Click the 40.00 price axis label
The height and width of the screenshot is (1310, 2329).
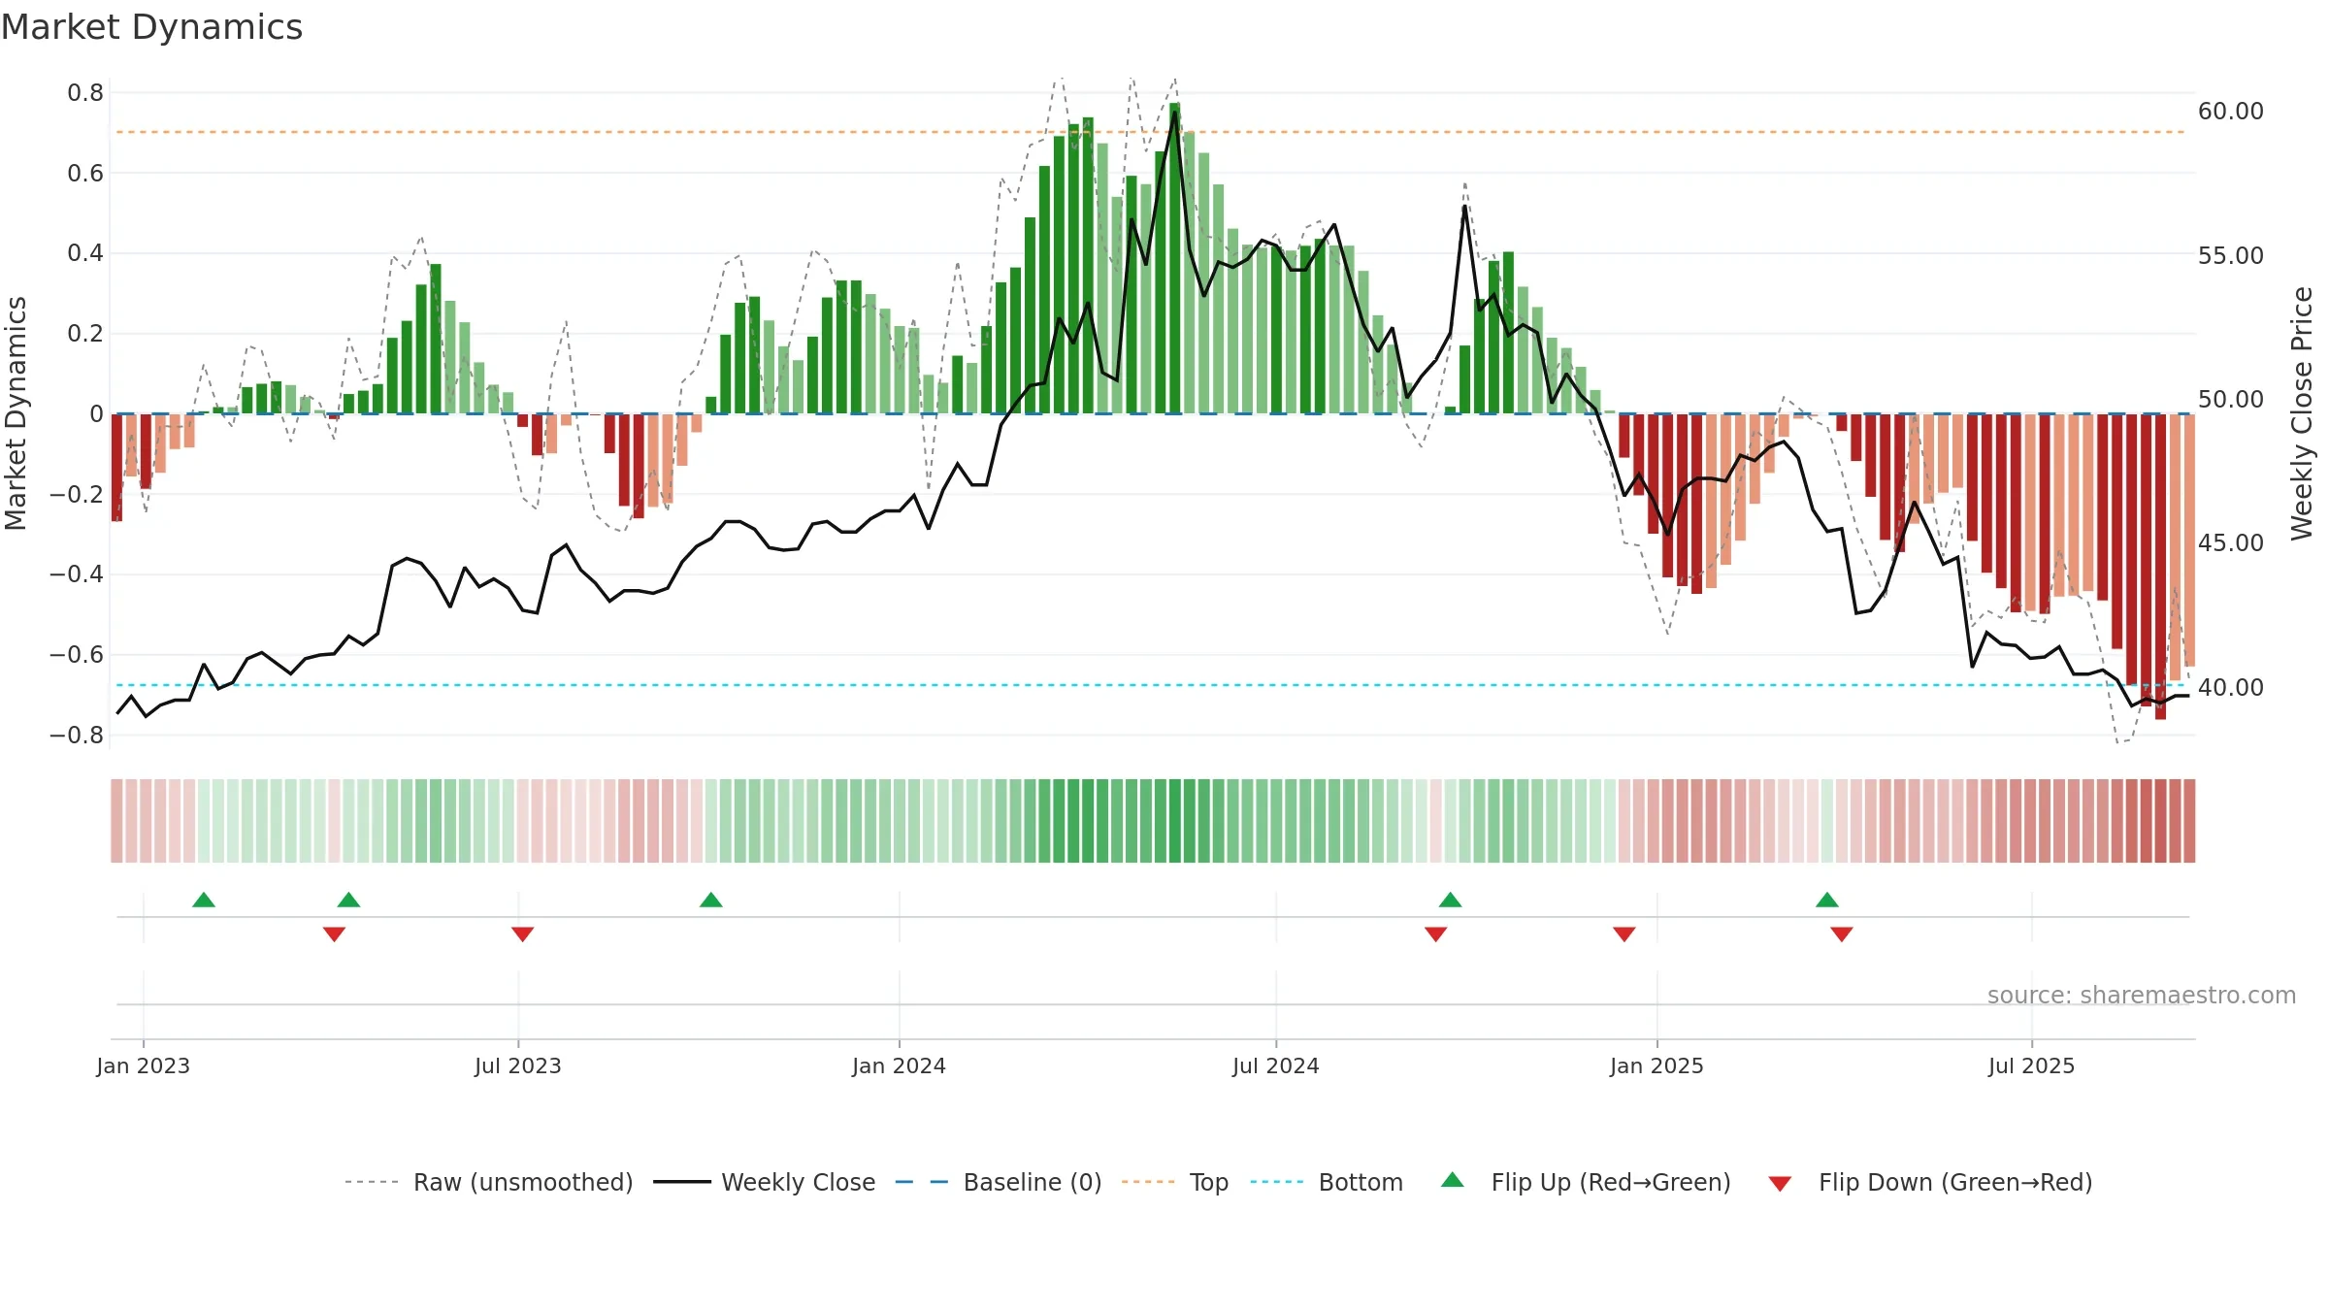2231,687
